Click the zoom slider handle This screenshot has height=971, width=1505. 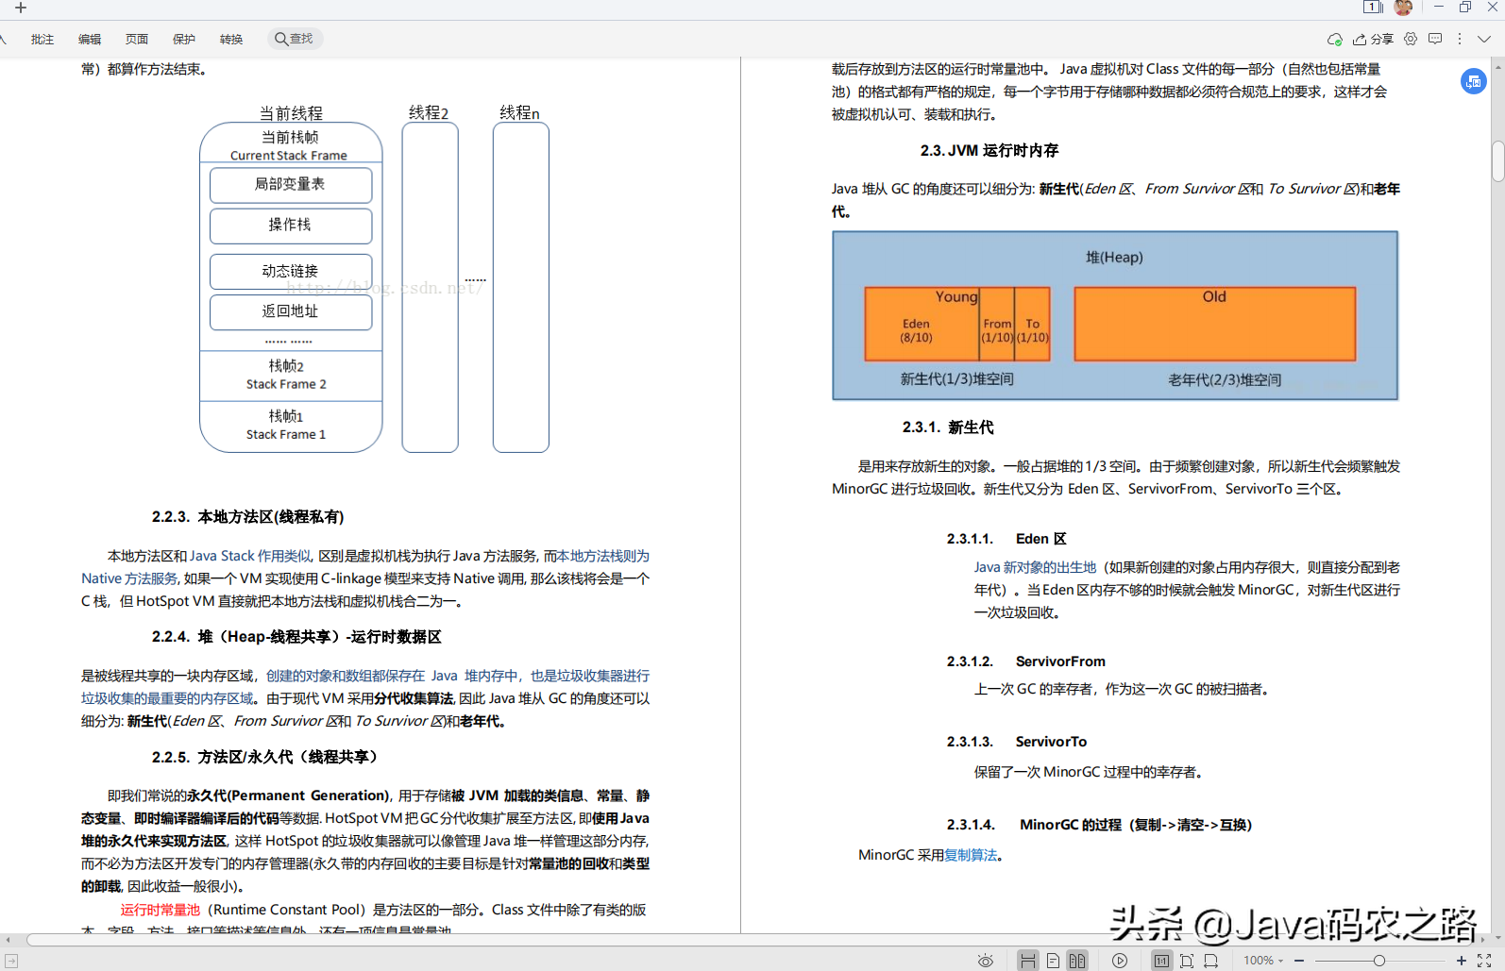pos(1379,961)
